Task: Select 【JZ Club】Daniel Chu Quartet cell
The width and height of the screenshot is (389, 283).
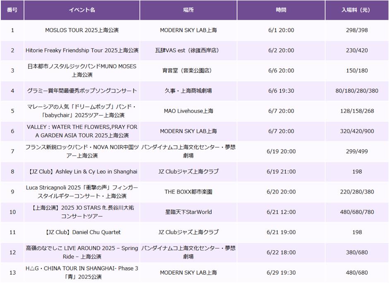Action: (83, 233)
